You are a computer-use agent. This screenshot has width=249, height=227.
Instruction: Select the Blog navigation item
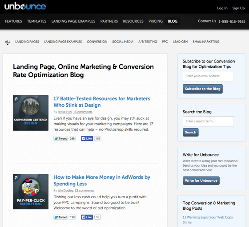coord(173,21)
